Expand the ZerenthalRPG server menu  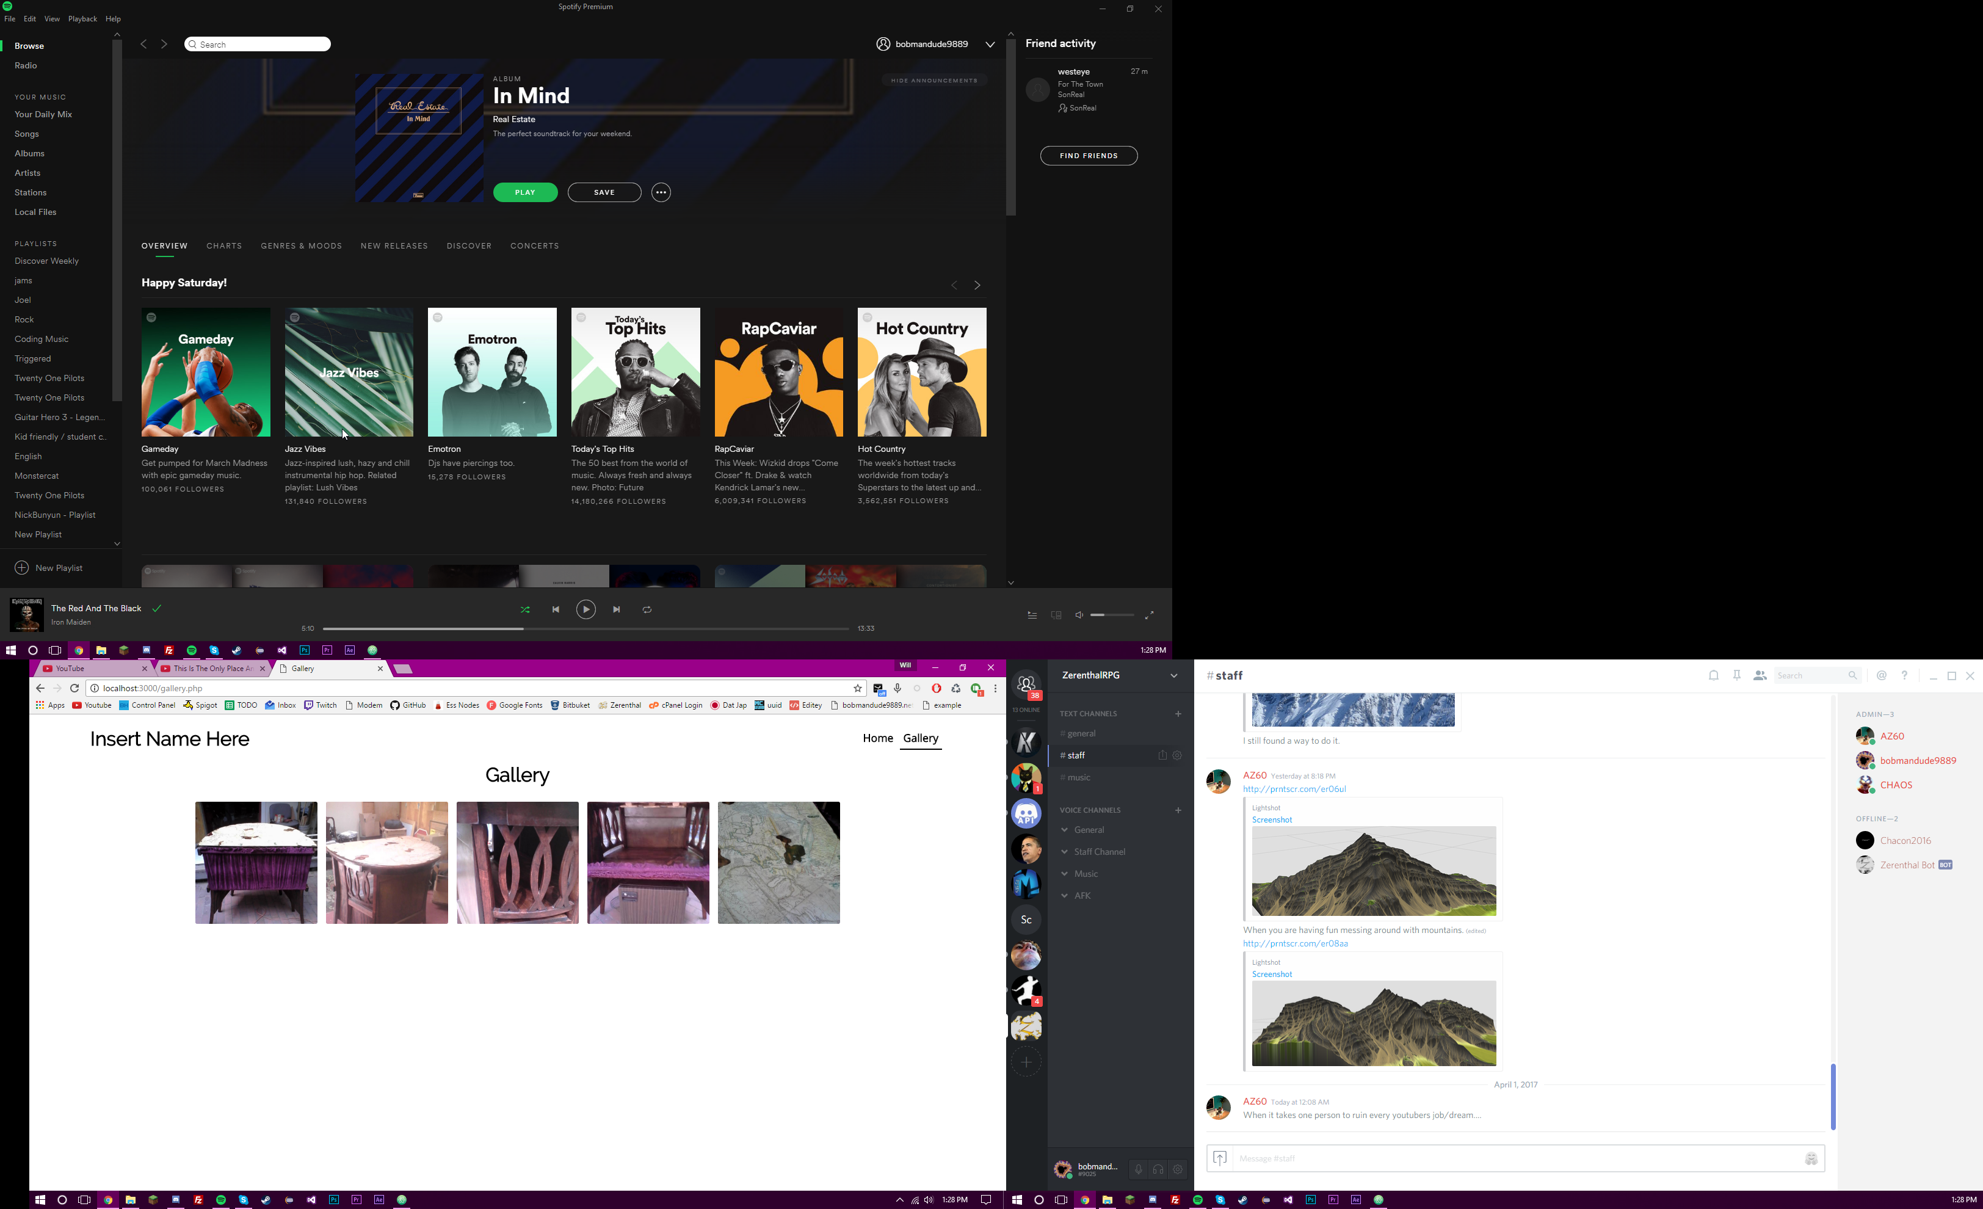coord(1173,675)
